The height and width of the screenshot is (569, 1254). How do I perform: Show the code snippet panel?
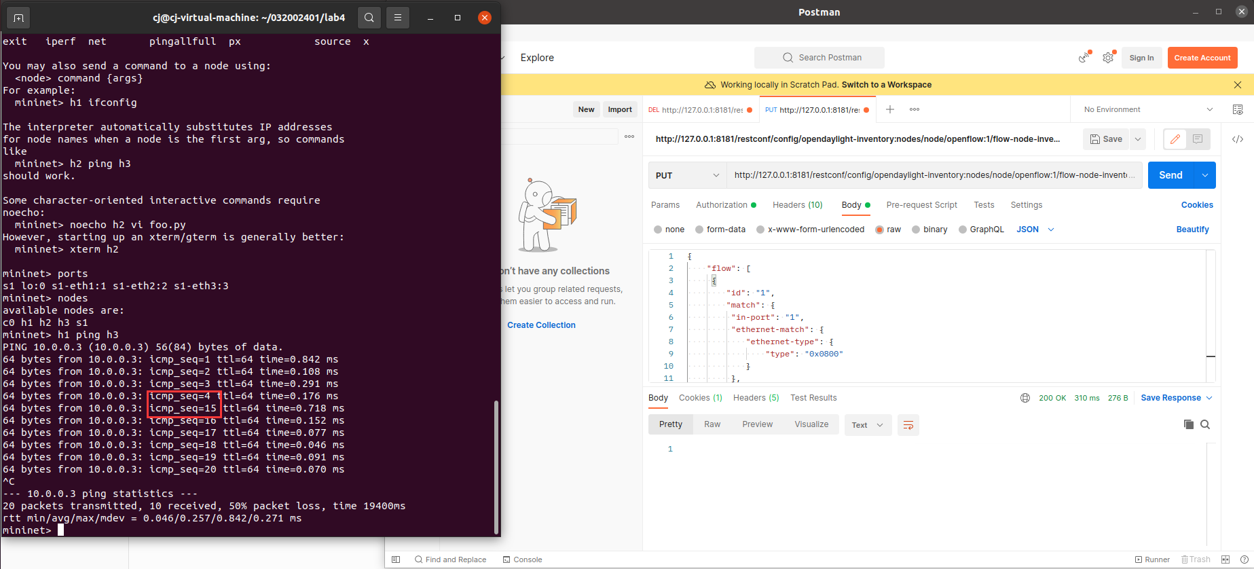click(1238, 139)
